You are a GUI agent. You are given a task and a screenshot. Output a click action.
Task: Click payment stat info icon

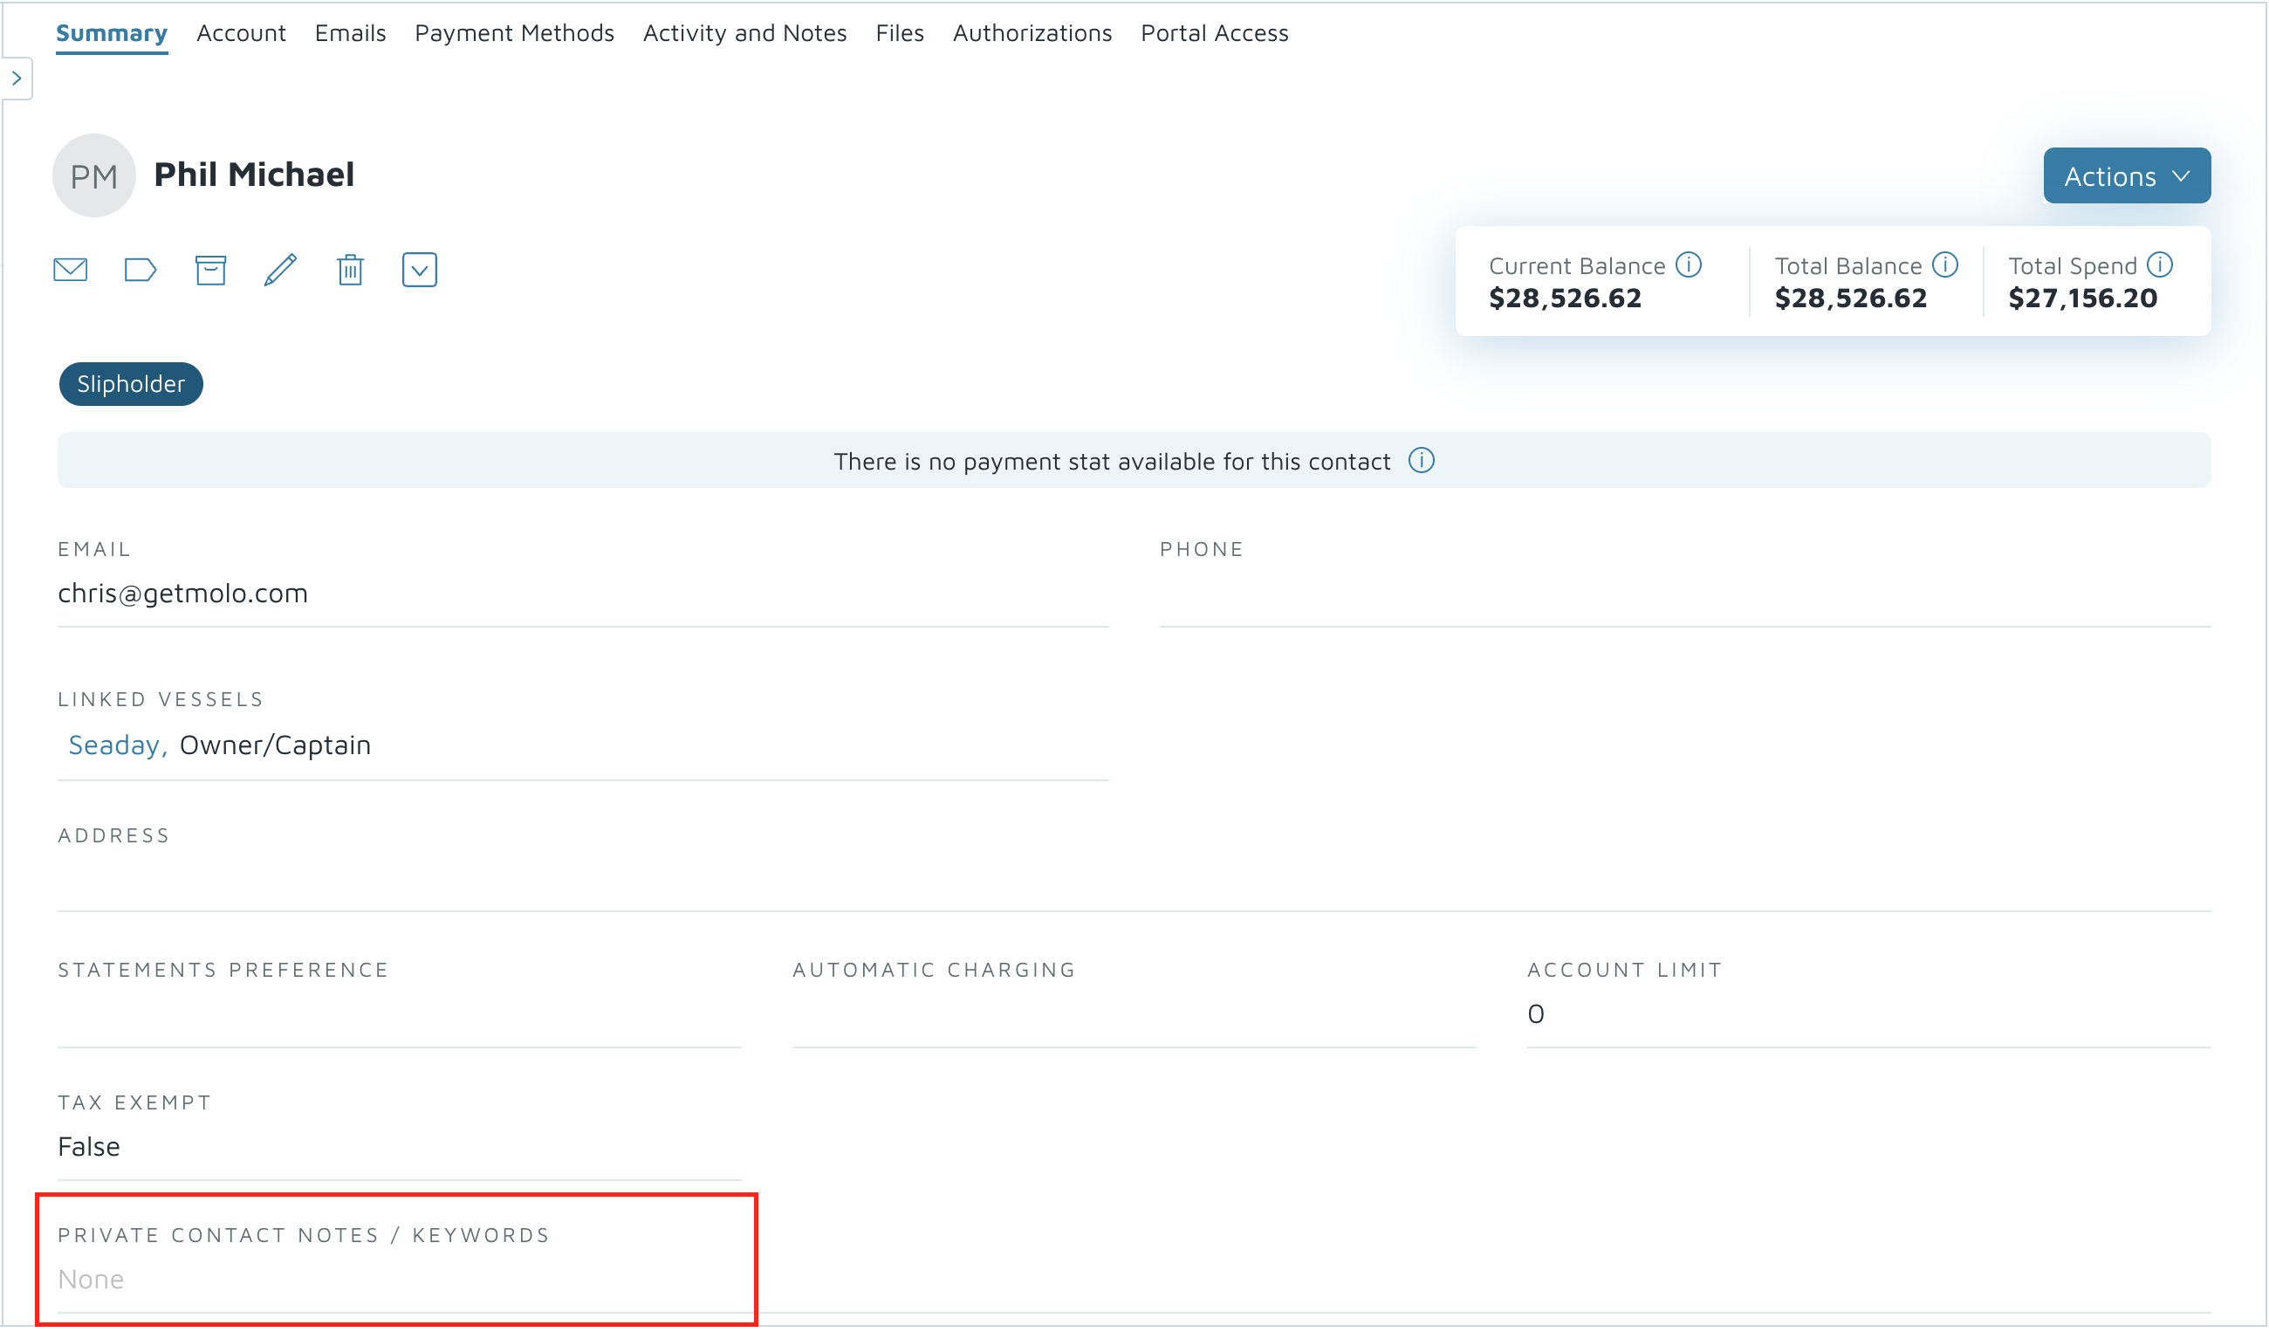point(1422,460)
